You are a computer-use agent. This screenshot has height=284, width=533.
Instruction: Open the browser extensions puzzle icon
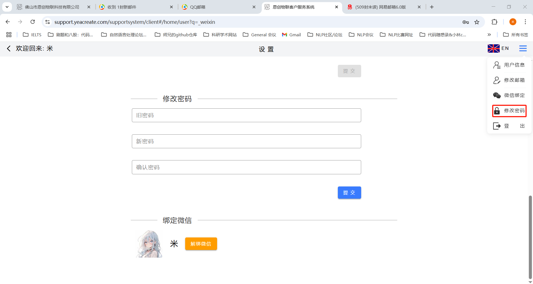click(x=494, y=22)
